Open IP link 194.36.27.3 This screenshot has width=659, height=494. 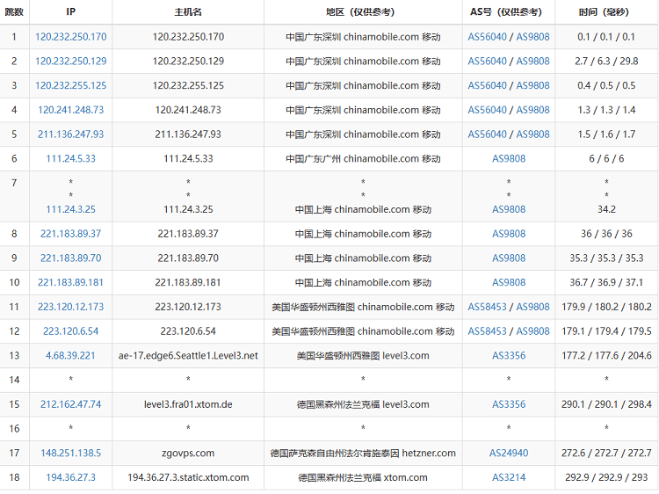[70, 477]
